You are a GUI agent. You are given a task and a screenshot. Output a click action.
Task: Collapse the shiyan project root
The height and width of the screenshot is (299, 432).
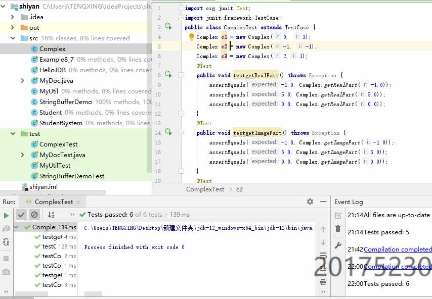click(x=3, y=6)
